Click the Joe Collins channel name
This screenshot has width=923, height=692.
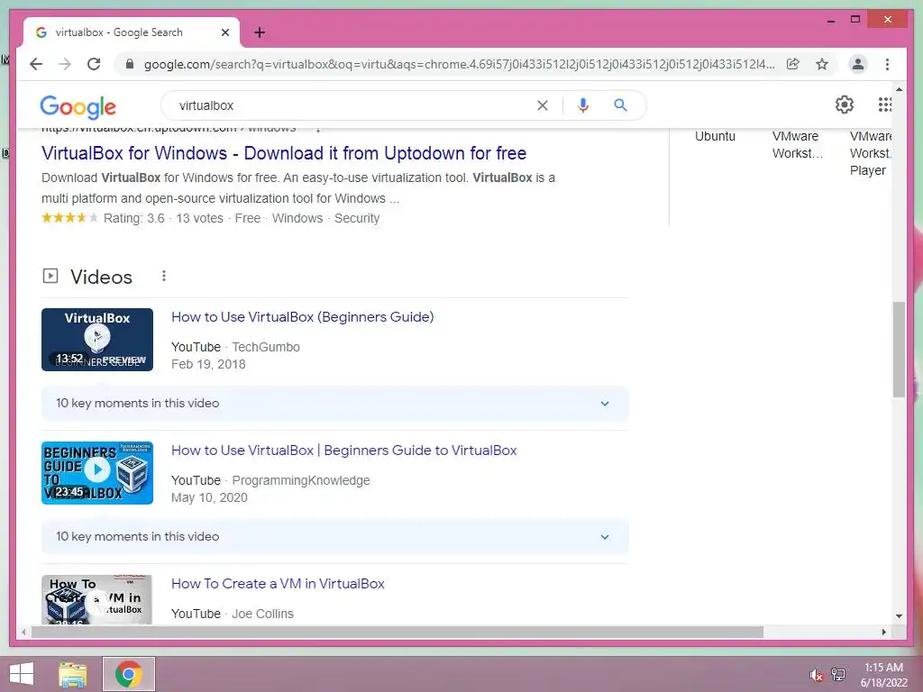point(262,614)
